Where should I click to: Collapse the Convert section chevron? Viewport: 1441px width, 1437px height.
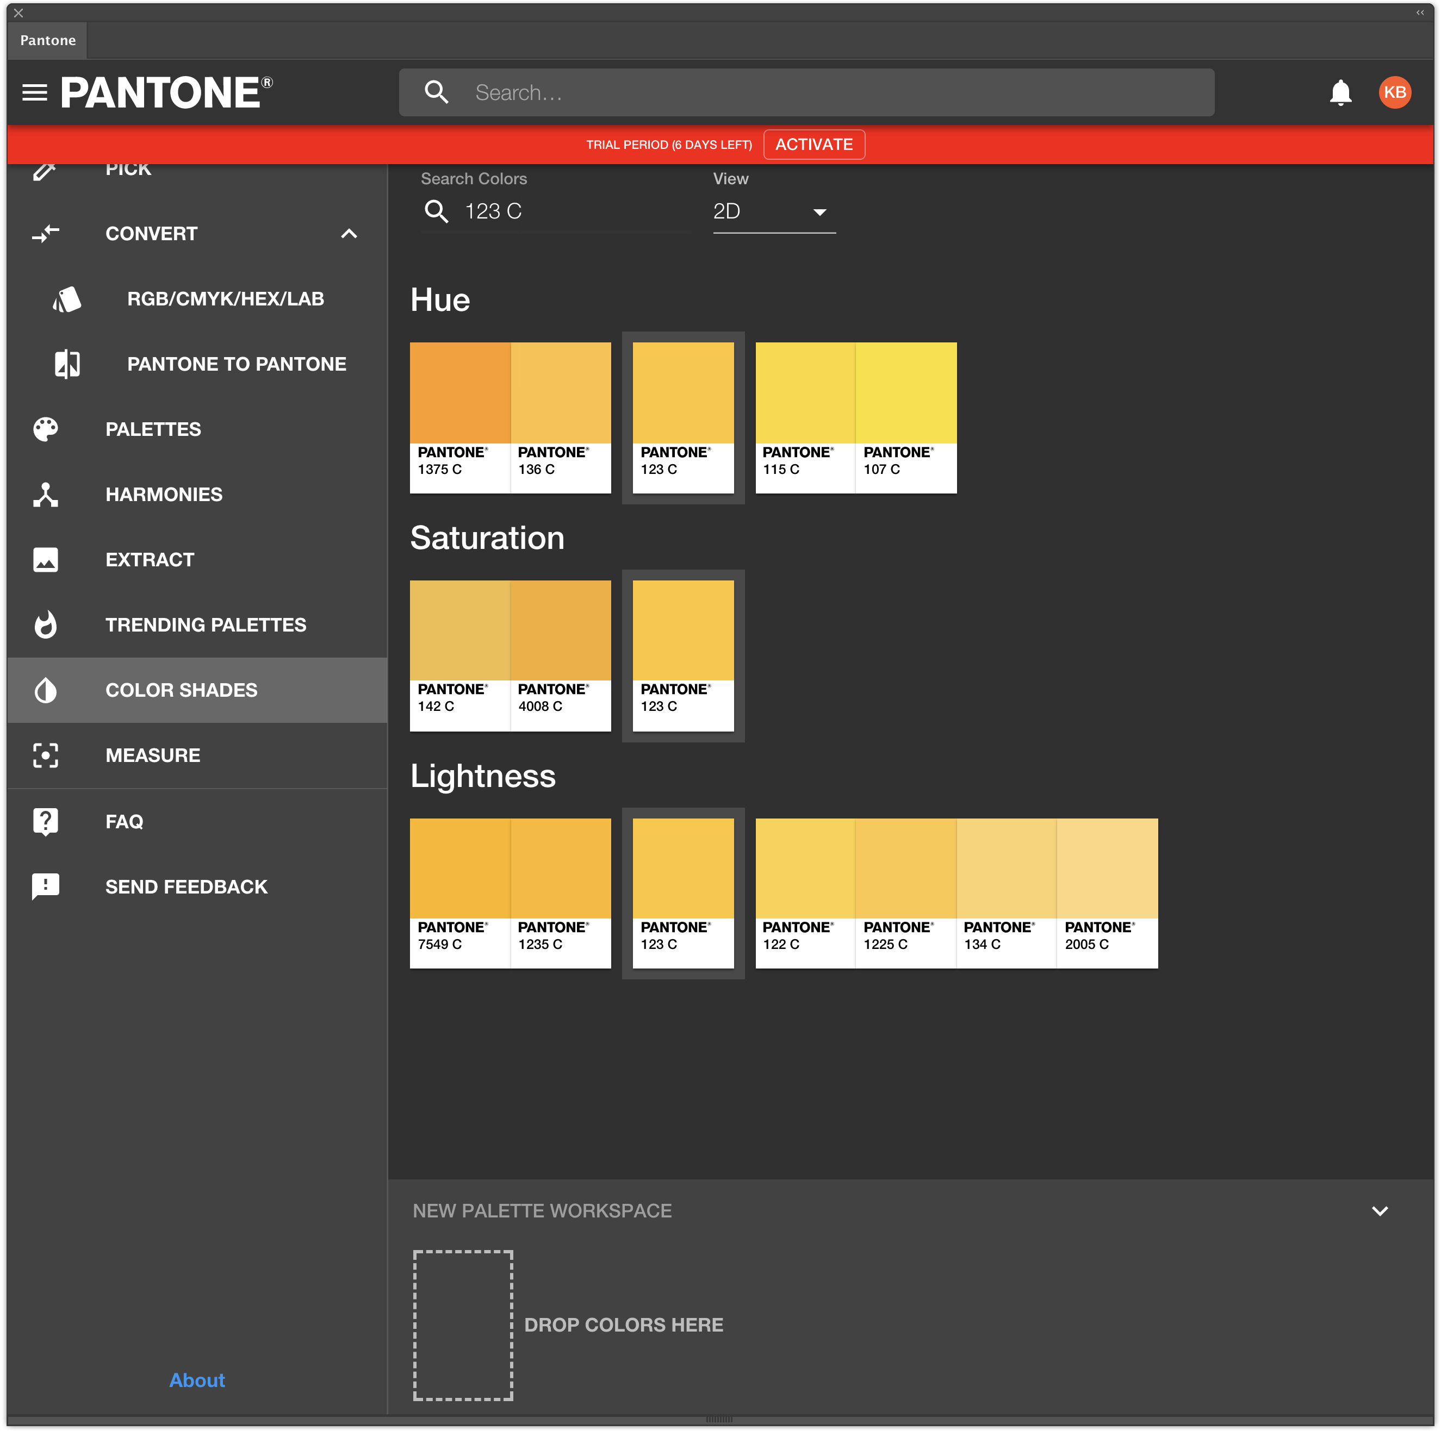(349, 234)
